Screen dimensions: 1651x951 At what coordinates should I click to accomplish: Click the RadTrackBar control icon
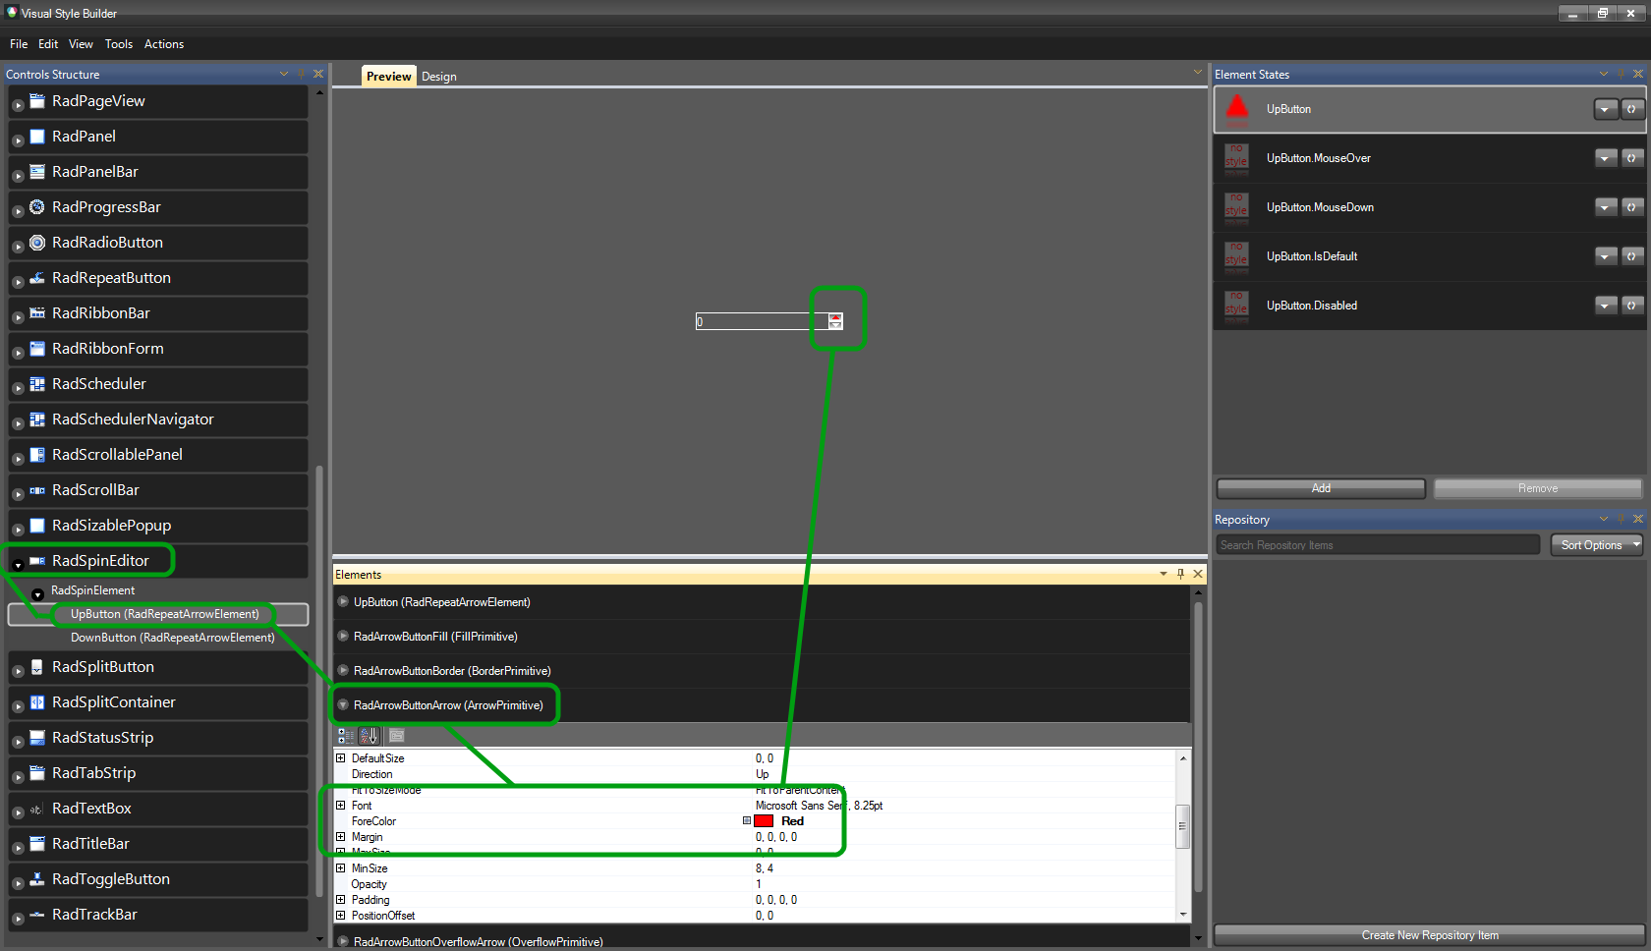point(37,914)
